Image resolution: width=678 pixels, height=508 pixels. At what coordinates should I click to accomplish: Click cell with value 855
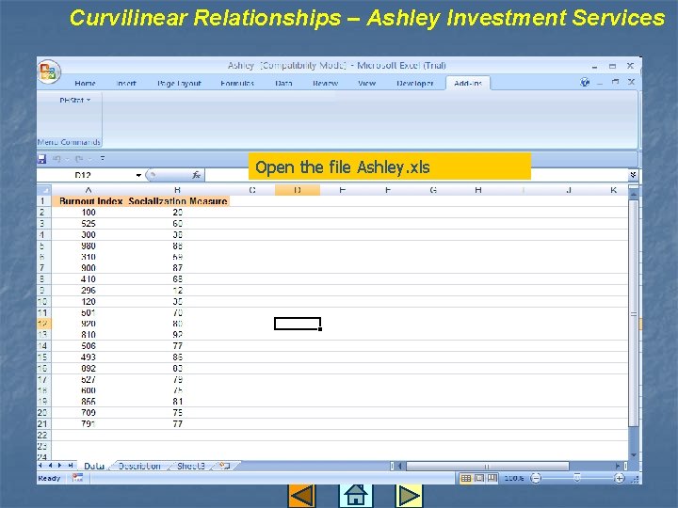coord(89,402)
